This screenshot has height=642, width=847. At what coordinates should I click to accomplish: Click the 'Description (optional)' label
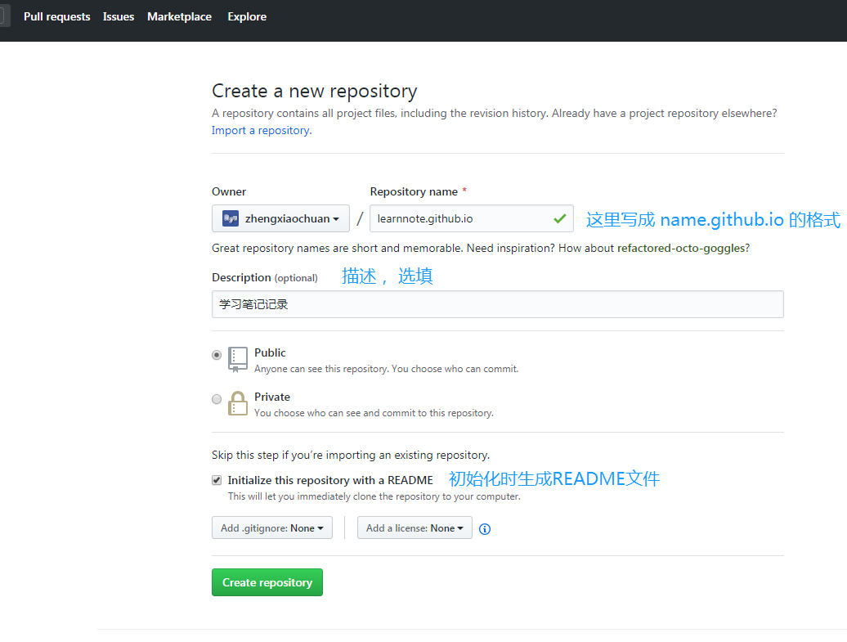265,277
